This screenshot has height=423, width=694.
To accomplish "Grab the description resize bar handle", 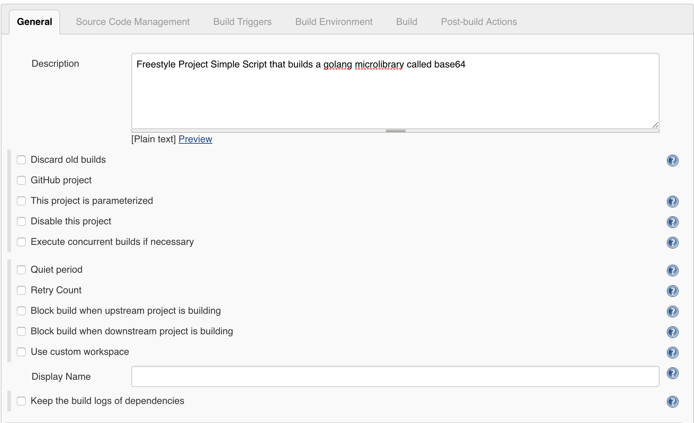I will point(395,131).
